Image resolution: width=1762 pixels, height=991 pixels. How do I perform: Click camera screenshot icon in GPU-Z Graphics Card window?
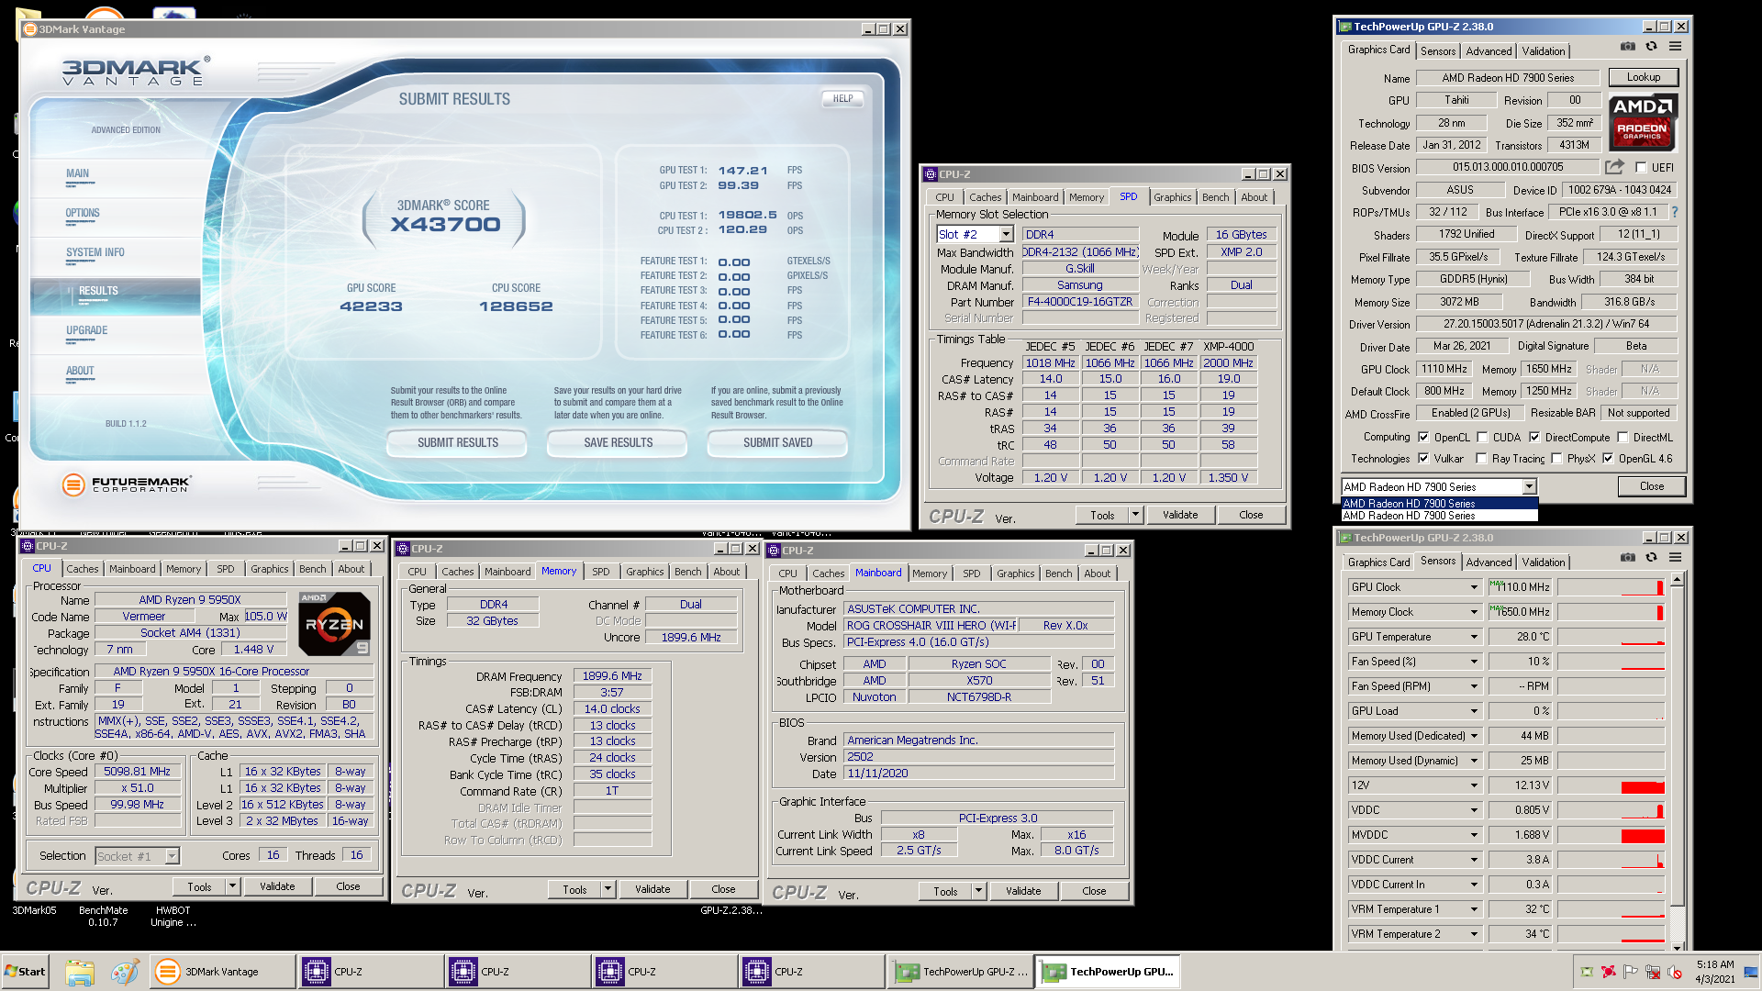[x=1628, y=46]
